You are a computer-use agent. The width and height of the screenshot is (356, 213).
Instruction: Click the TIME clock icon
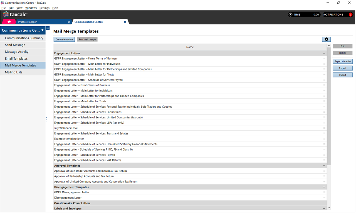click(291, 15)
